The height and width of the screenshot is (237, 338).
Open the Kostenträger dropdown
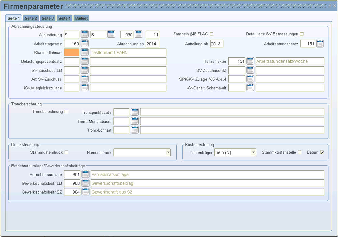254,153
